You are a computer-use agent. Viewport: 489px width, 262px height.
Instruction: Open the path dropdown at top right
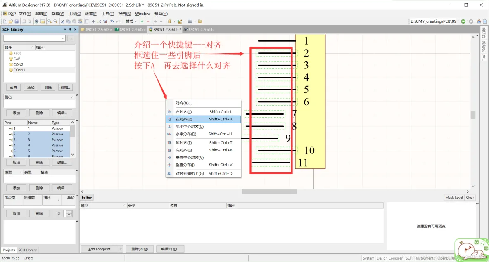(458, 21)
